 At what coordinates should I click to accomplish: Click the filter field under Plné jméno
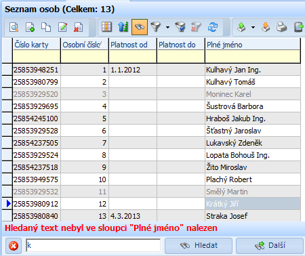pos(253,56)
